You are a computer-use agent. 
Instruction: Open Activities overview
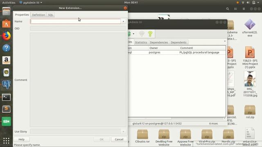pyautogui.click(x=9, y=2)
